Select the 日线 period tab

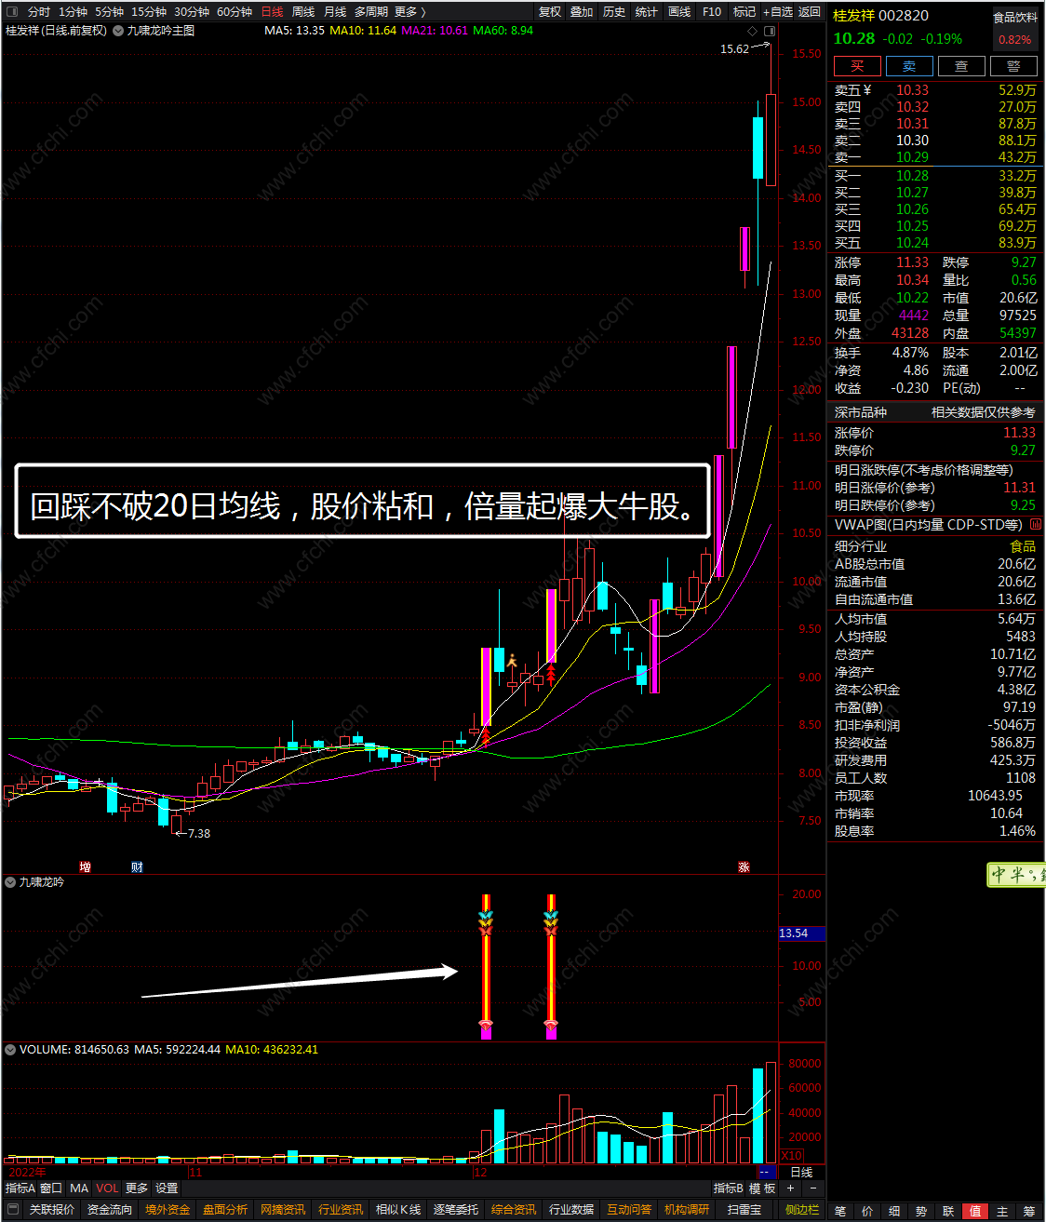tap(272, 12)
